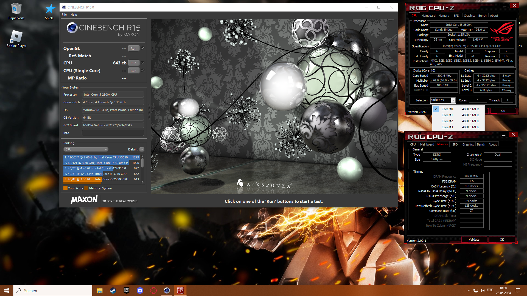
Task: Toggle the OpenGL test checkbox
Action: point(143,48)
